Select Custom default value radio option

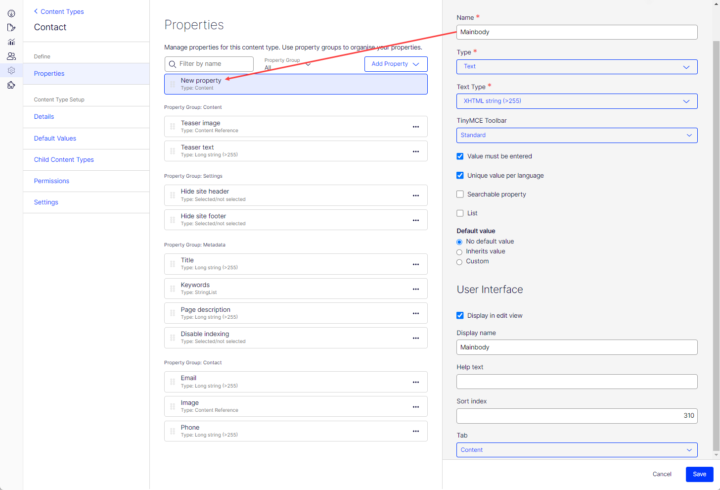tap(459, 262)
